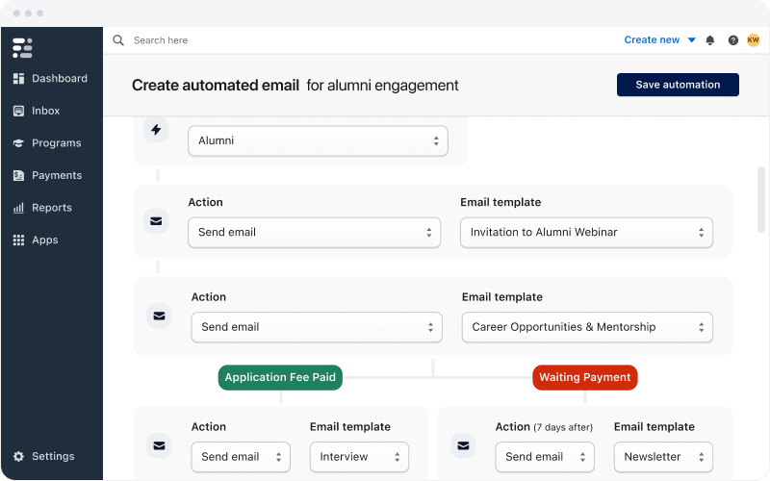Open Send email dropdown beside Newsletter

545,457
